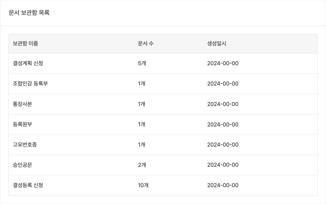
Task: Click the creation date for 등록원부
Action: 223,125
